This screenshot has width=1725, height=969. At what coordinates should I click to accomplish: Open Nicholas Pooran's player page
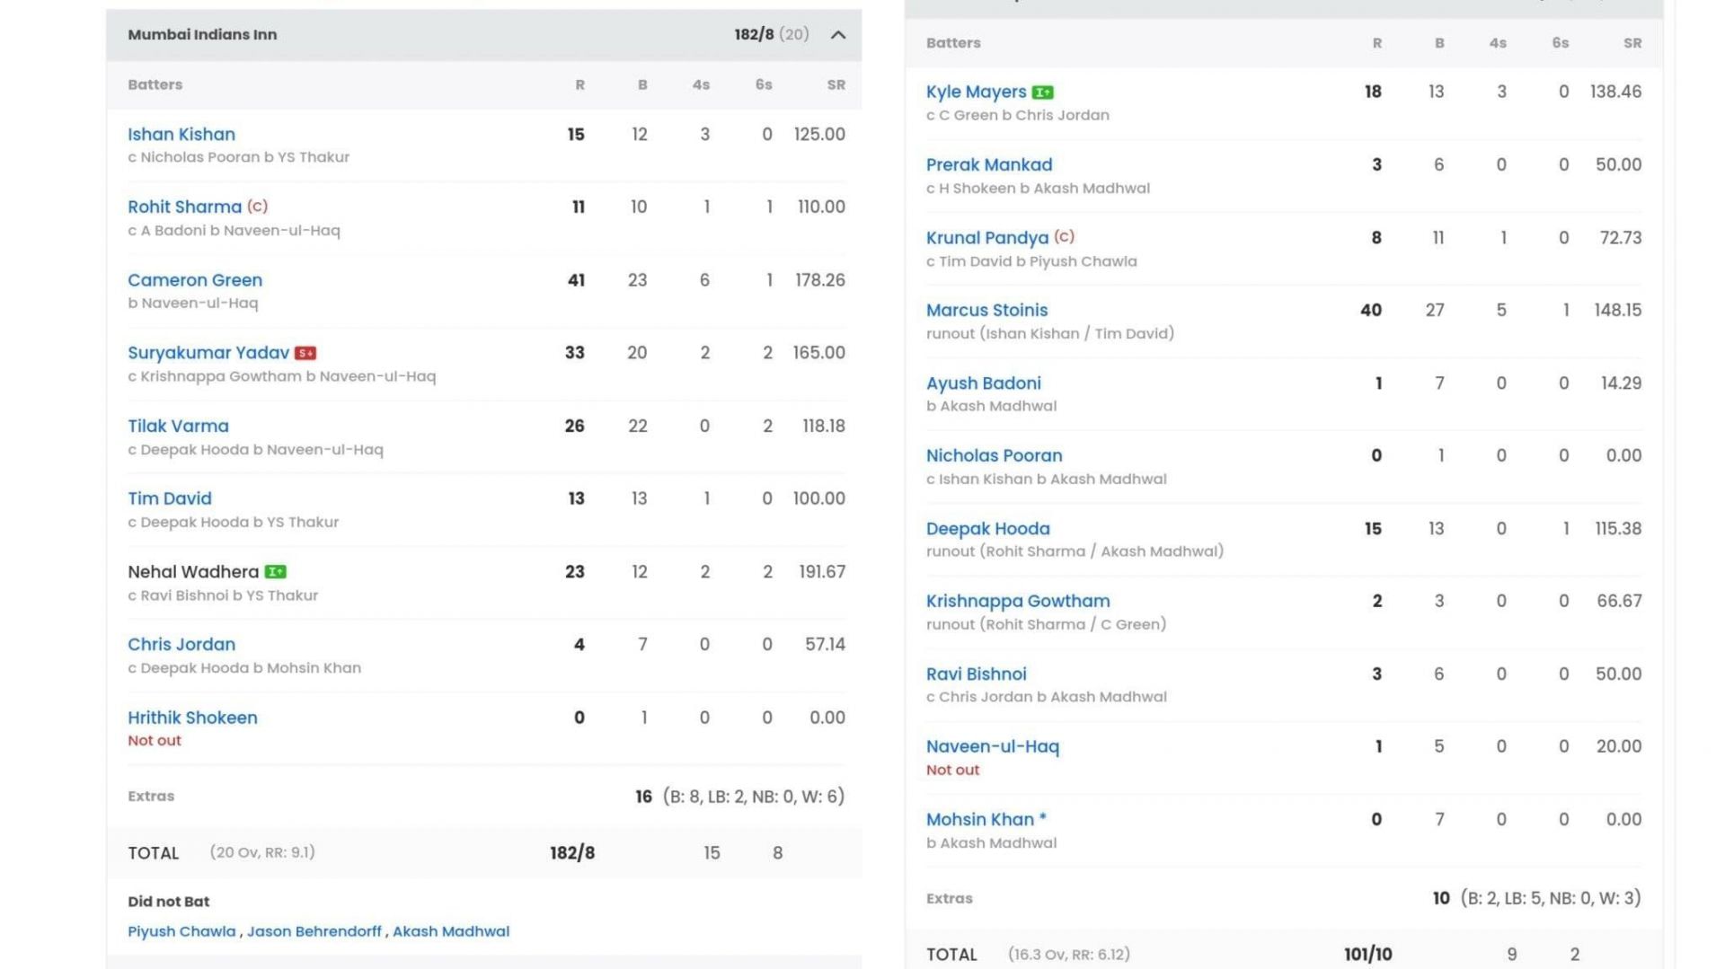(x=995, y=455)
